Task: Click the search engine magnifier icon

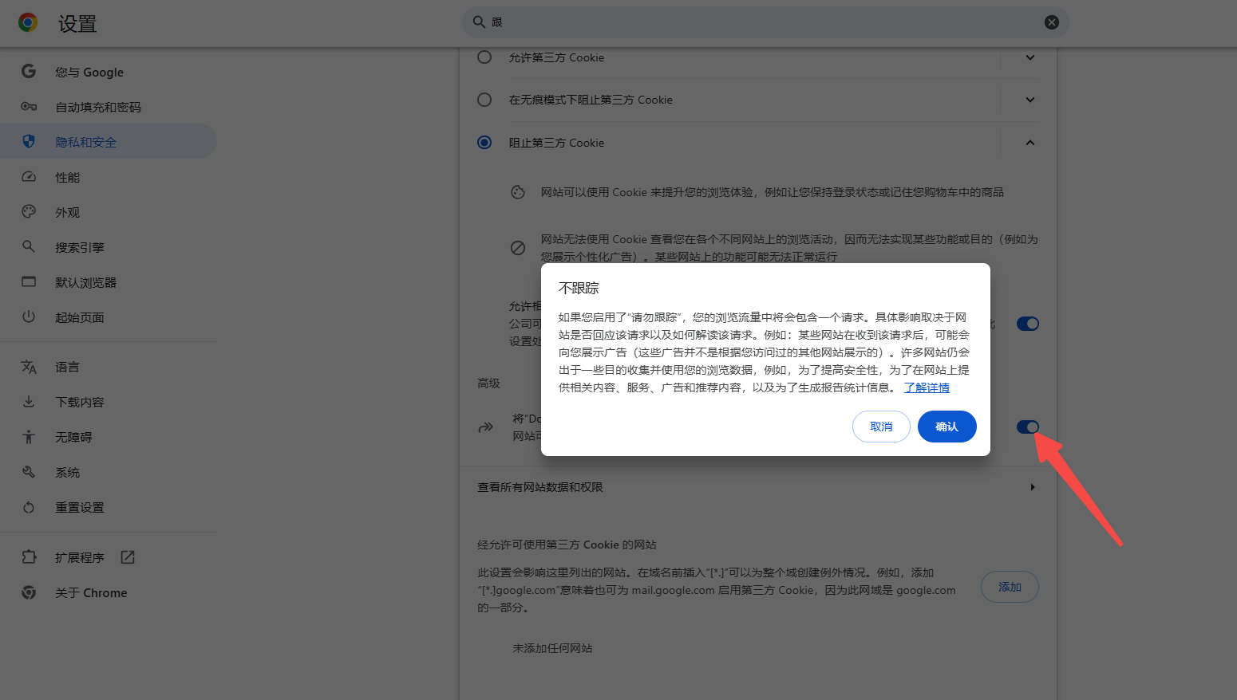Action: tap(29, 246)
